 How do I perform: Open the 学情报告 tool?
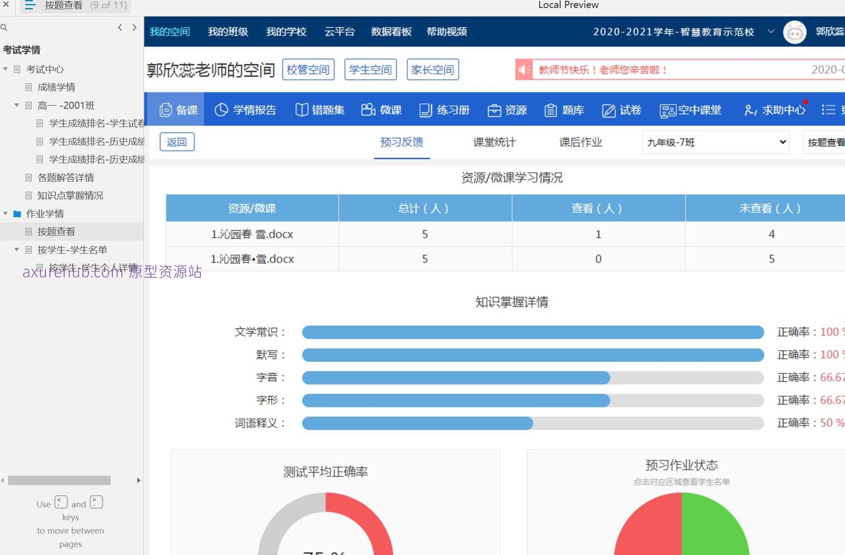click(x=246, y=110)
